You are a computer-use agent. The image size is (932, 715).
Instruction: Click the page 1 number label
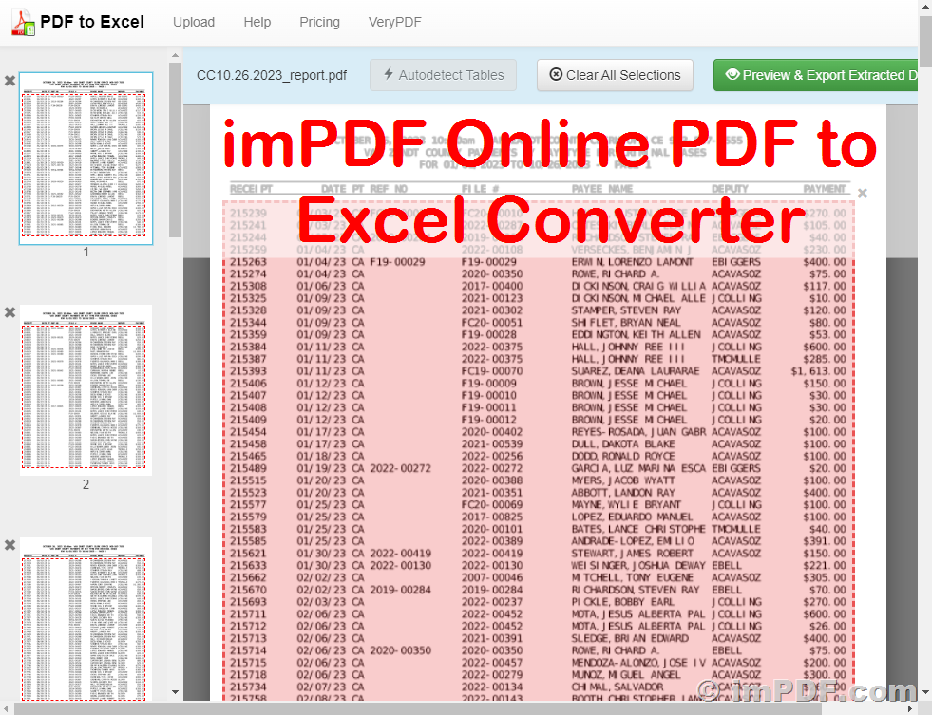86,252
